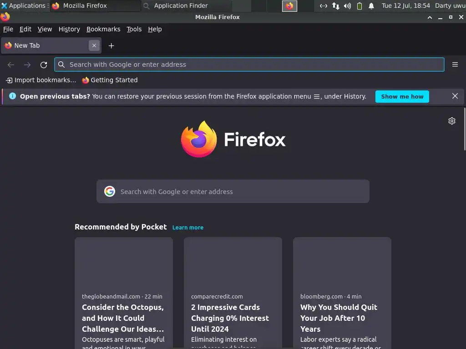Open new tab with plus button

pyautogui.click(x=111, y=46)
